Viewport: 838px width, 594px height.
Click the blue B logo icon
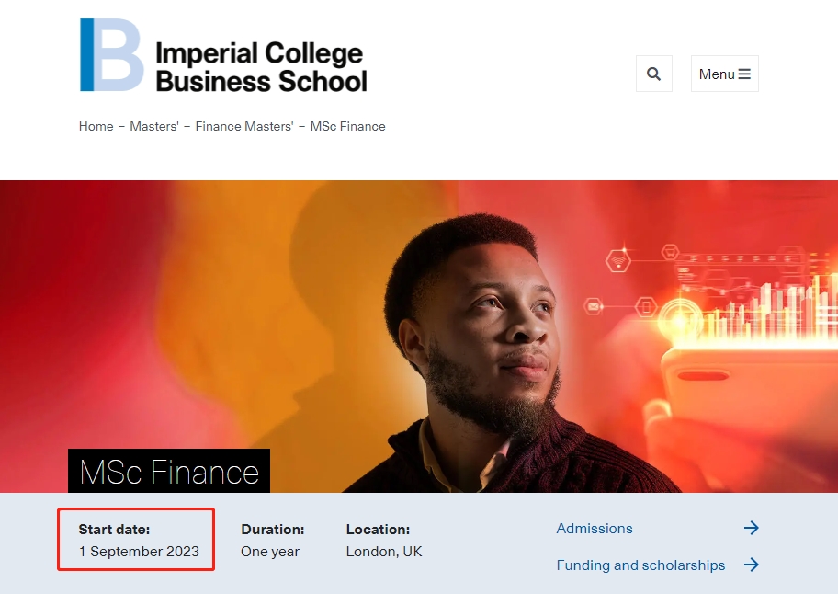(111, 55)
